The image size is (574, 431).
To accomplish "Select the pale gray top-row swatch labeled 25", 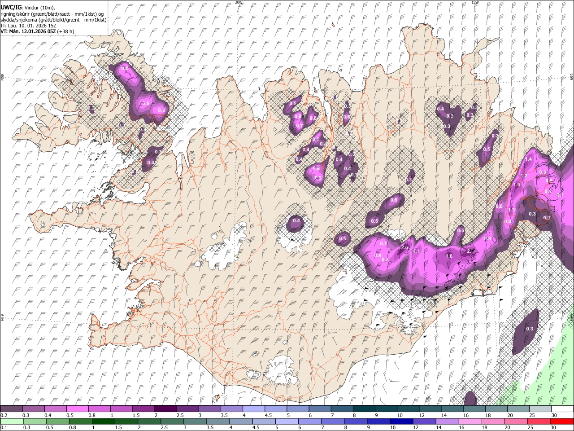I will [540, 409].
